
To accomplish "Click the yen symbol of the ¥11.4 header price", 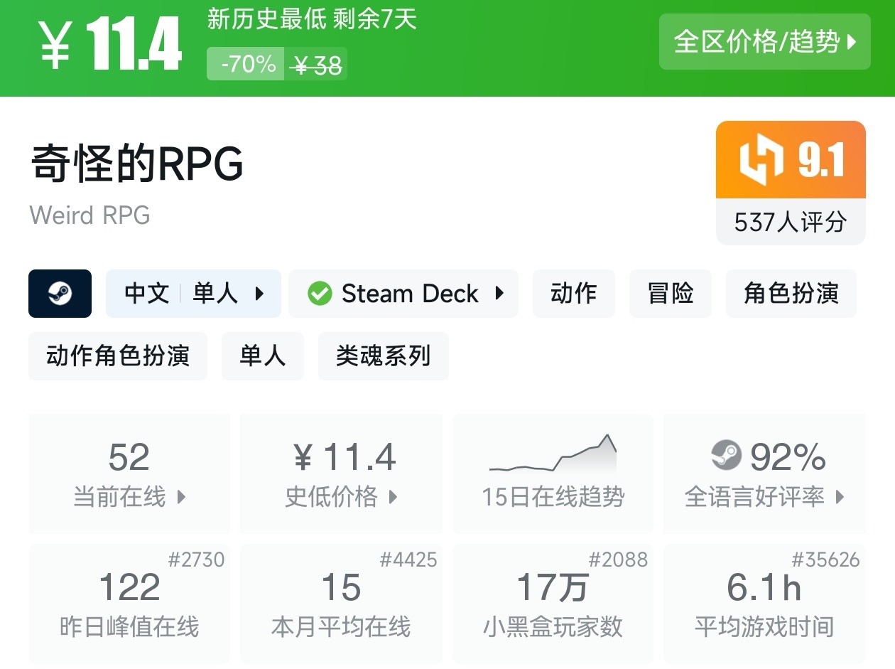I will coord(55,46).
